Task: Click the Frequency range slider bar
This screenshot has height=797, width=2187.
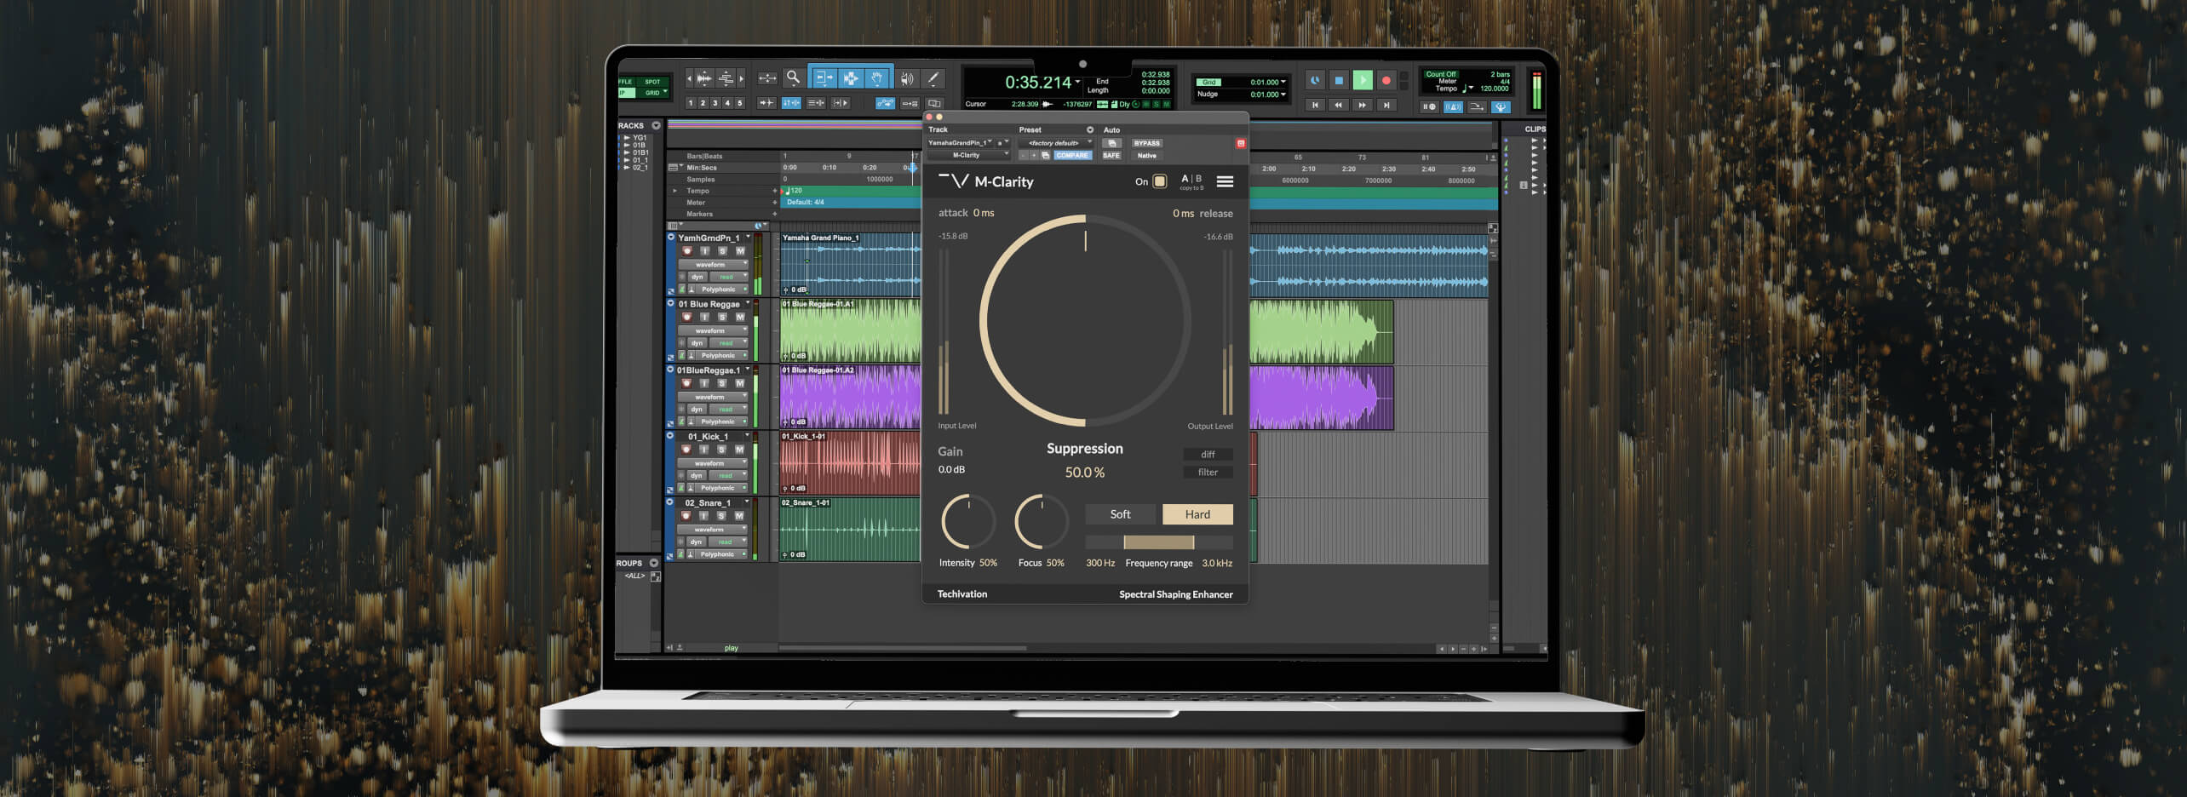Action: (1158, 542)
